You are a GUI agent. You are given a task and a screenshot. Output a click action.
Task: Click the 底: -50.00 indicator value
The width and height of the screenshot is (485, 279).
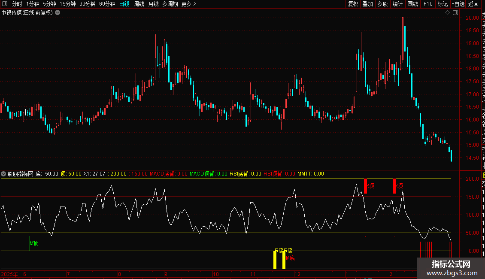tap(47, 174)
